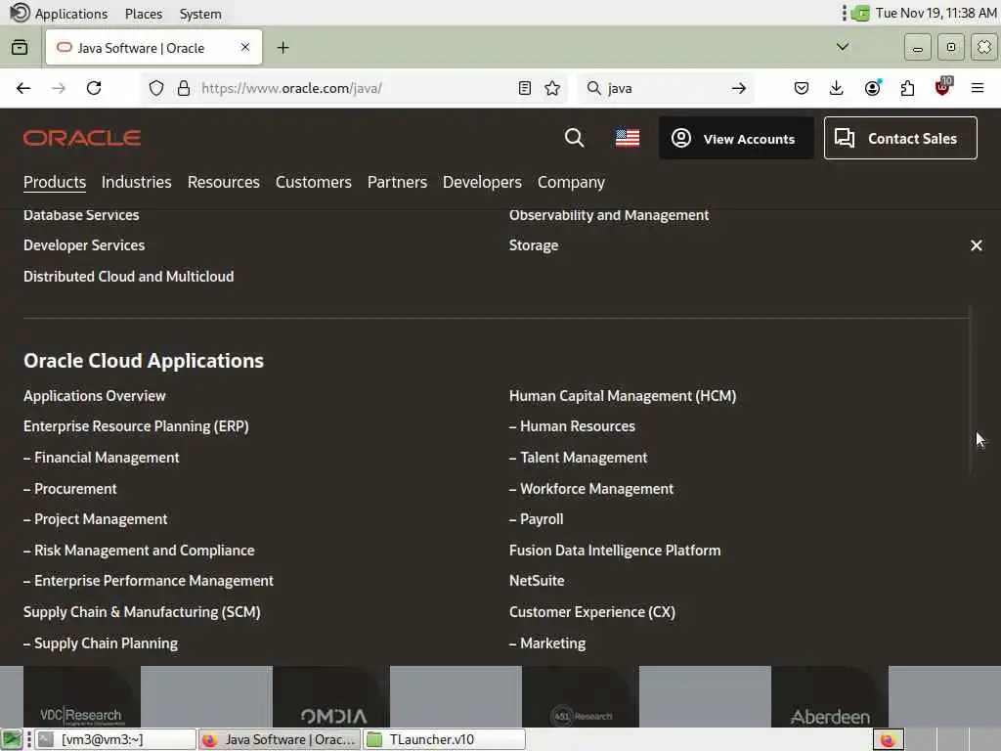Click the Oracle logo

(82, 138)
